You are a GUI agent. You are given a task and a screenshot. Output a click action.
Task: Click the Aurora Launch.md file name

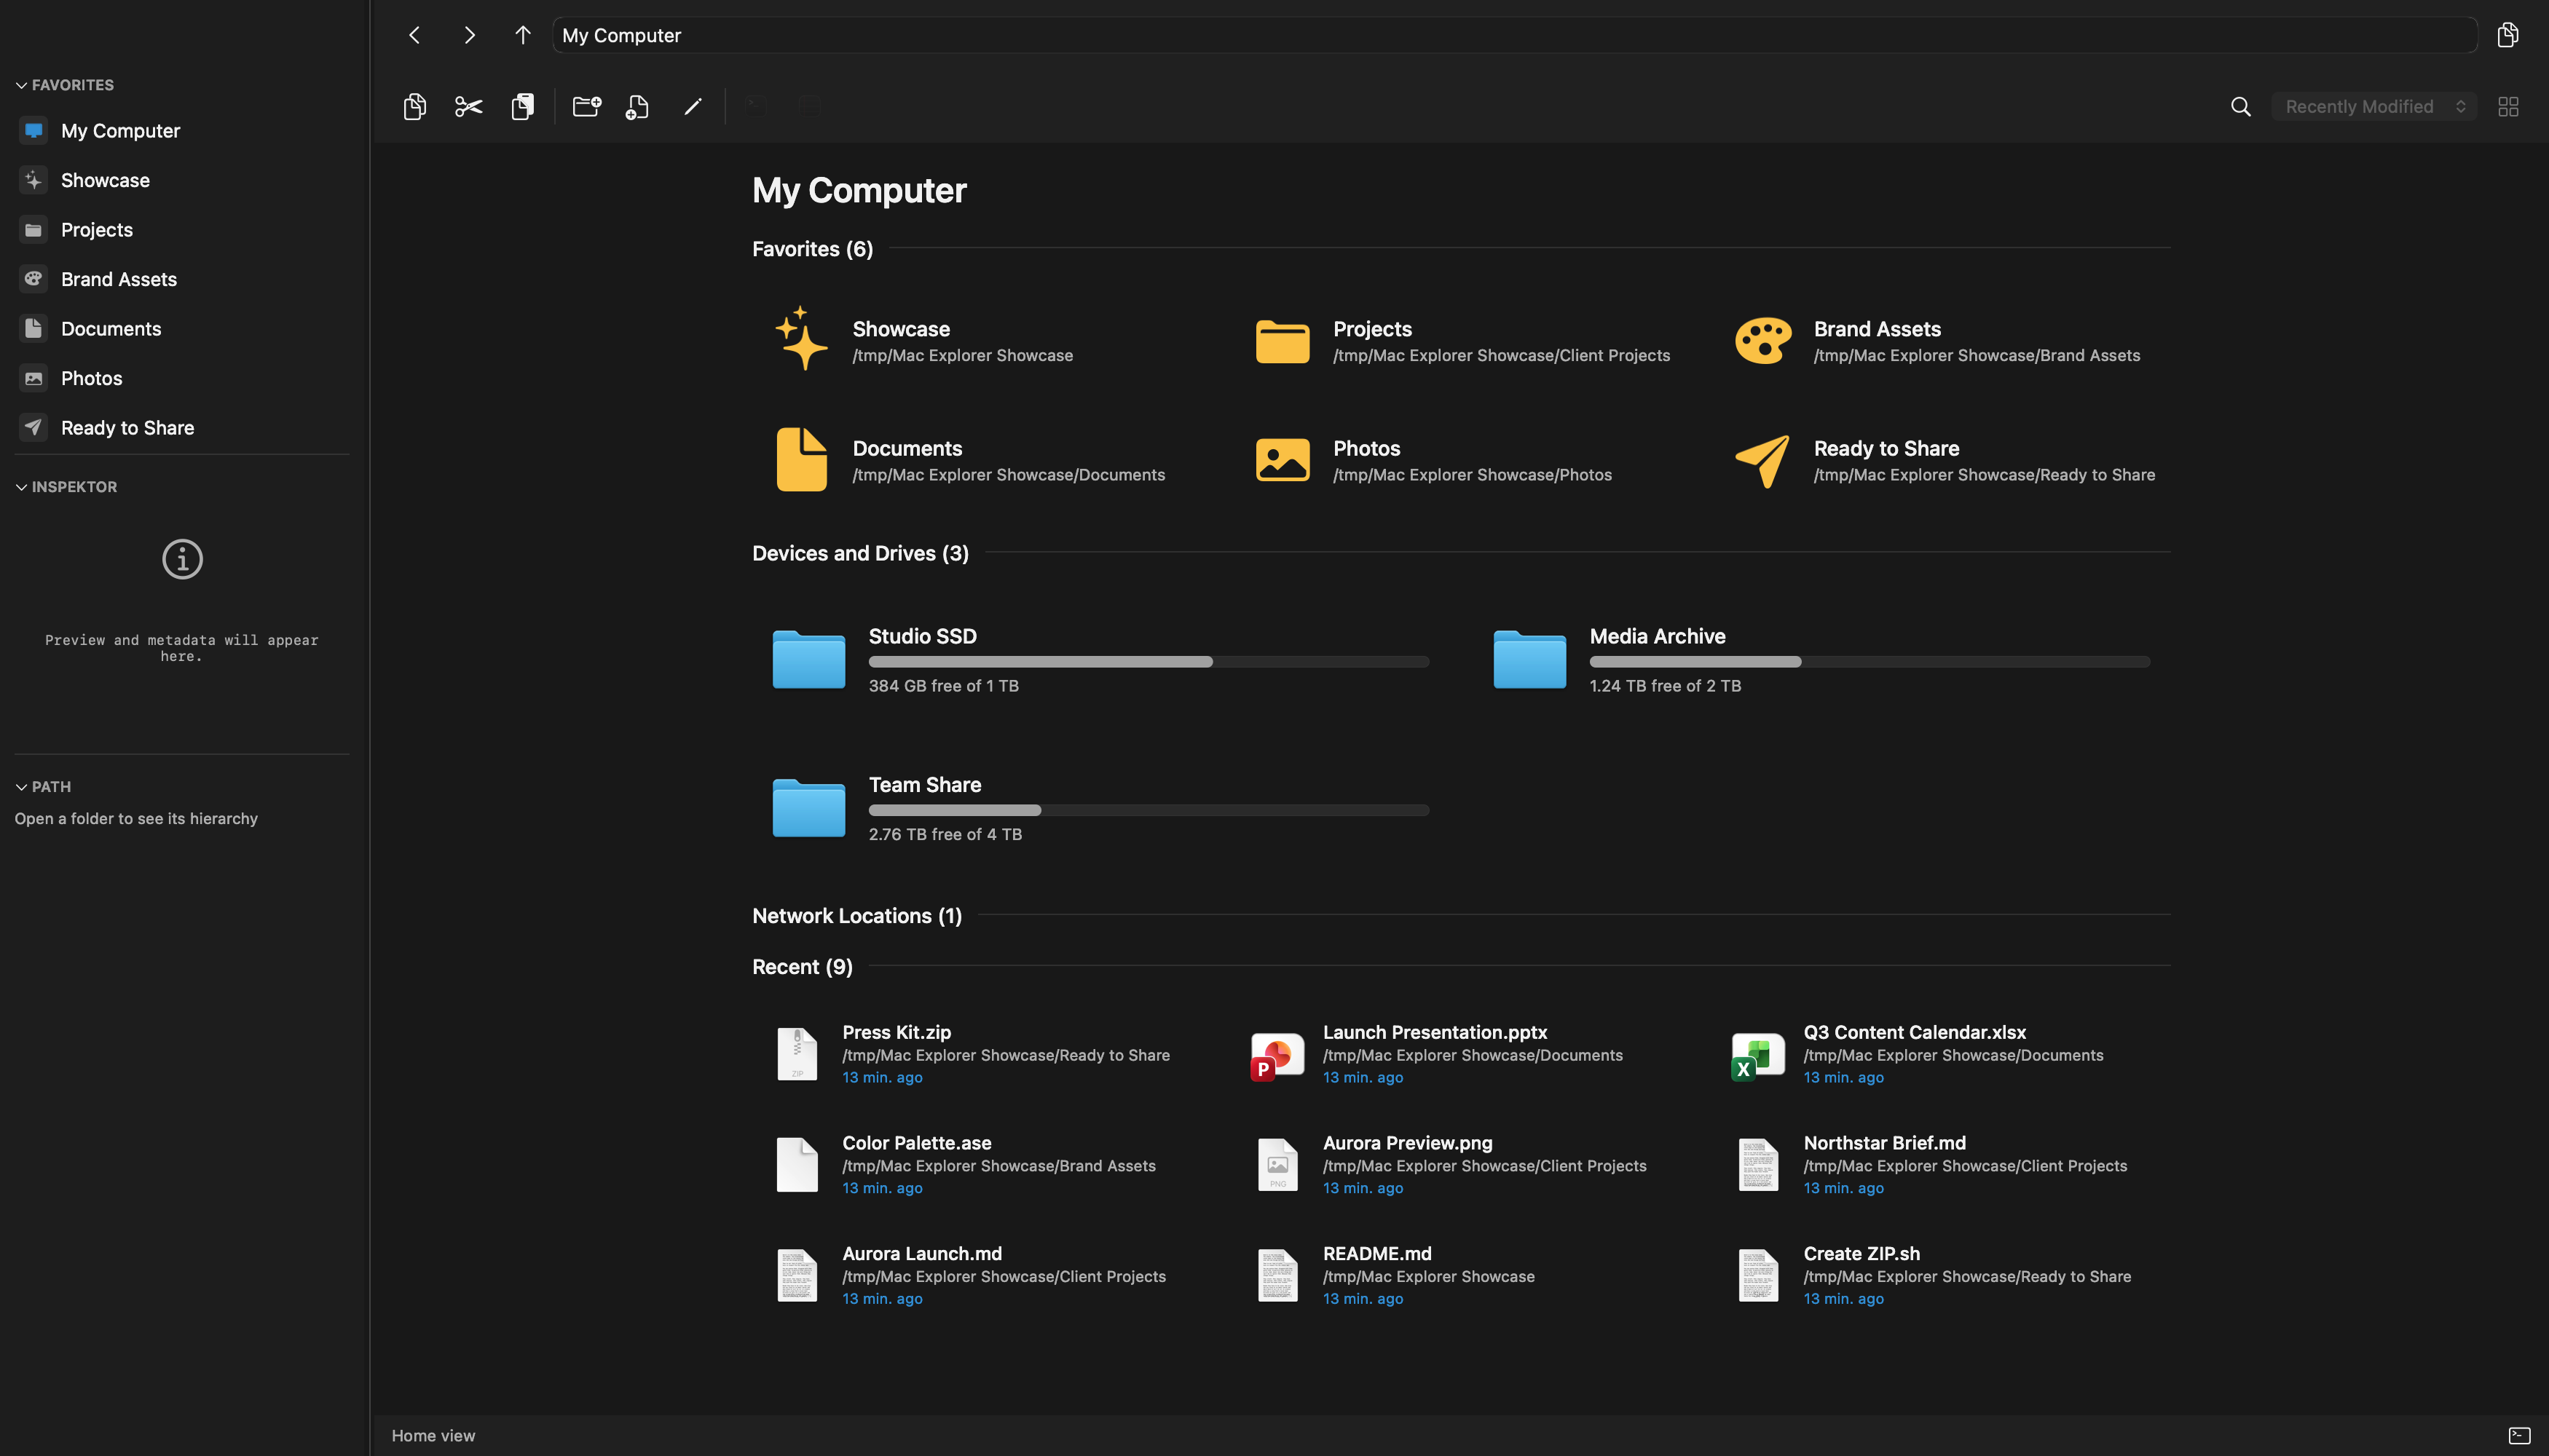point(921,1254)
